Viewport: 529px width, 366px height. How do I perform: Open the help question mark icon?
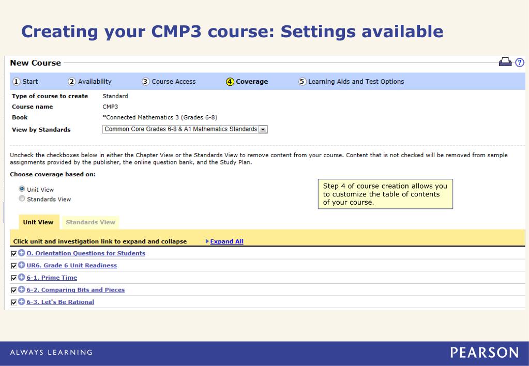pos(520,63)
